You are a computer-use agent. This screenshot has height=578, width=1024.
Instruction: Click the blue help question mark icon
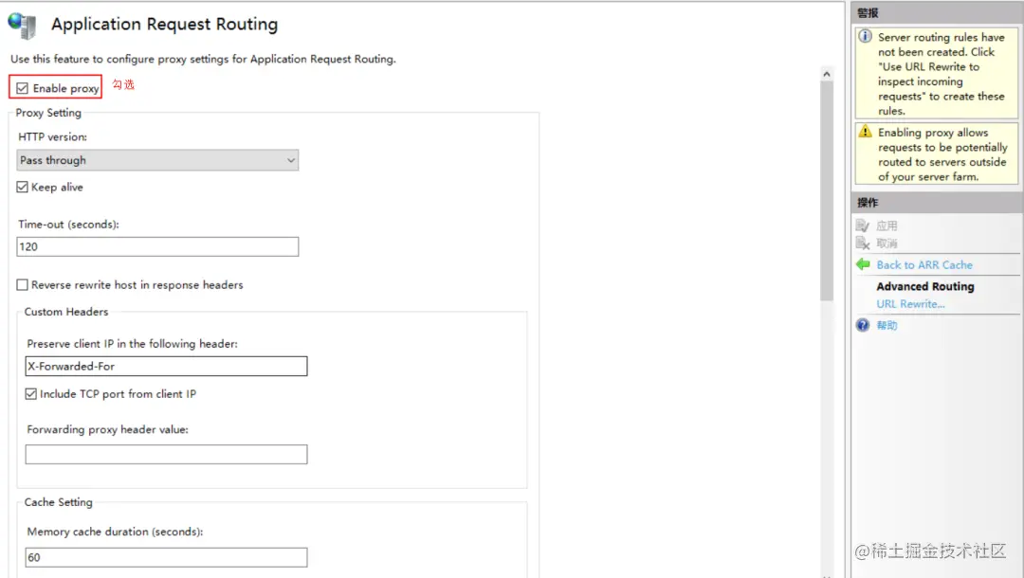863,325
